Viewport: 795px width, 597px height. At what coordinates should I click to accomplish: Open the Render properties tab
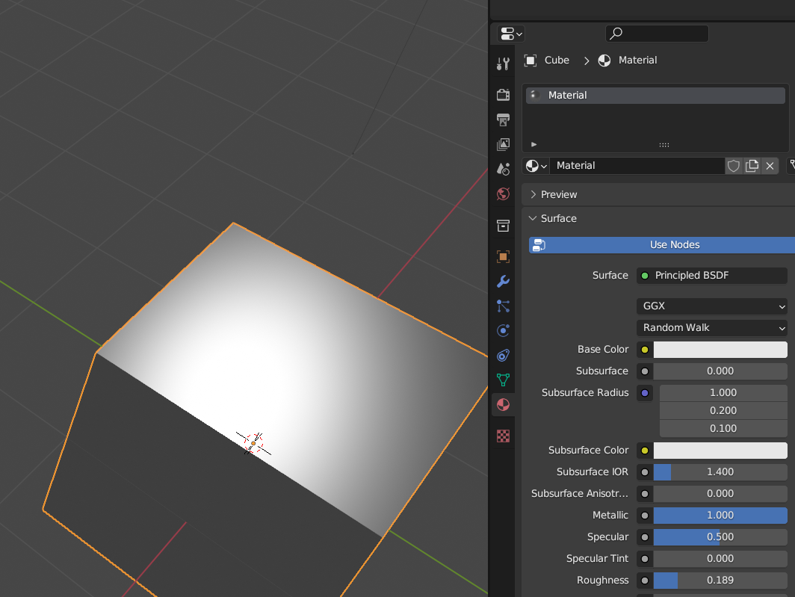tap(503, 94)
